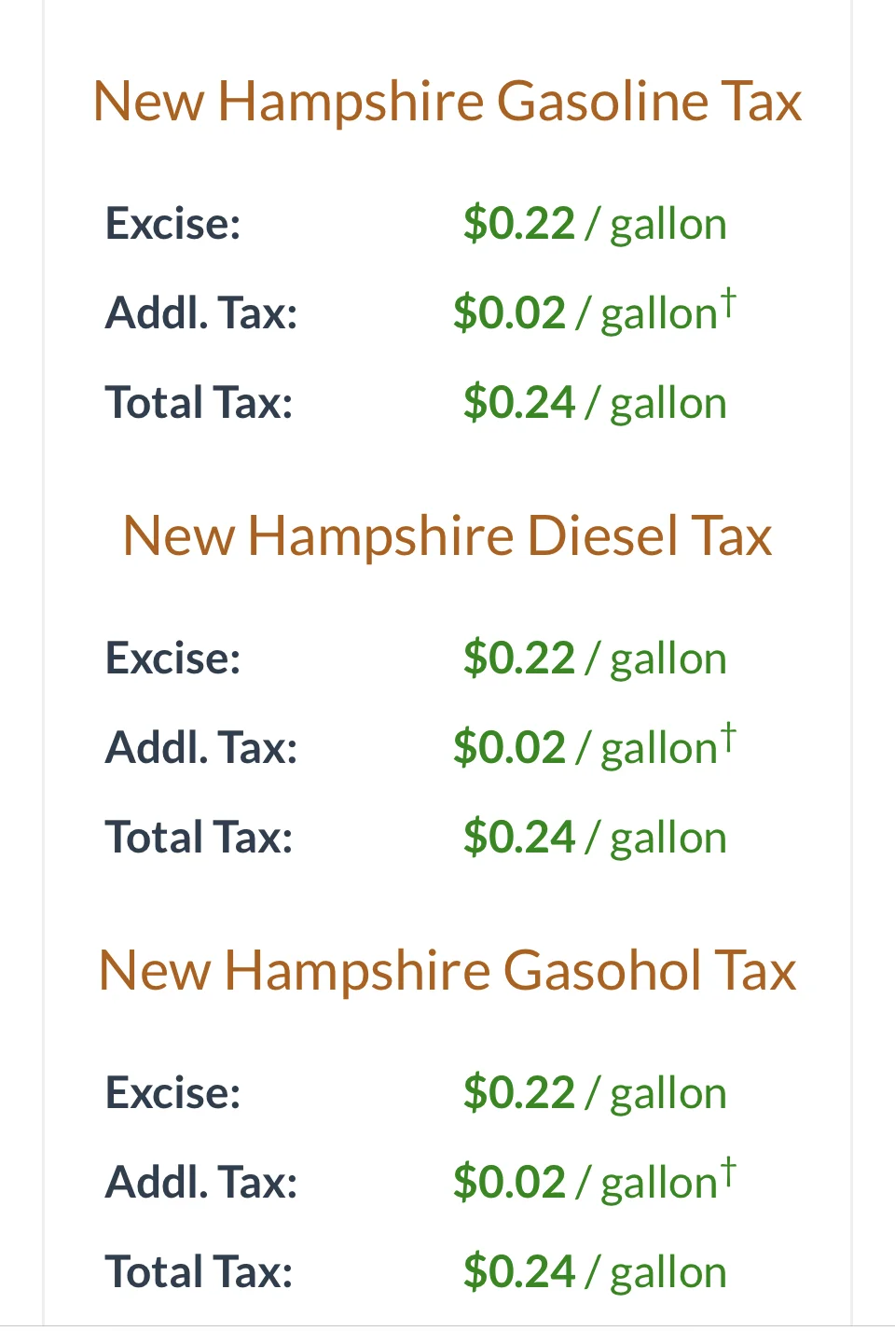Click the gasohol Excise label
This screenshot has width=895, height=1331.
[173, 1093]
